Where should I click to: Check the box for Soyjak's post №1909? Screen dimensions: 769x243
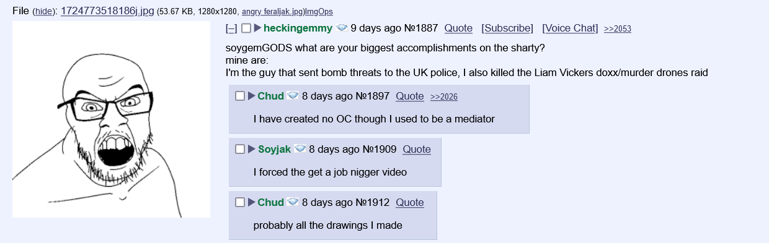240,150
